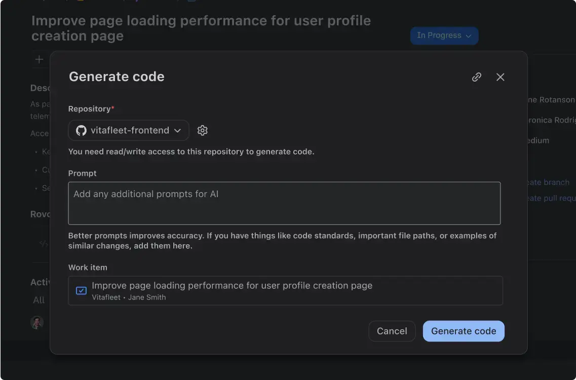576x380 pixels.
Task: Click the Generate code button
Action: (x=463, y=331)
